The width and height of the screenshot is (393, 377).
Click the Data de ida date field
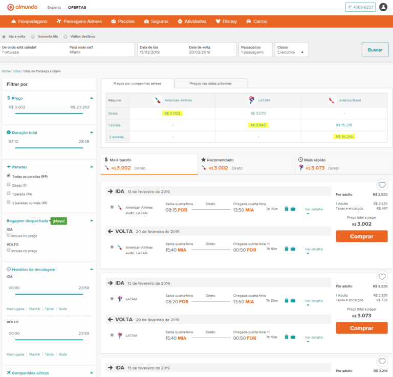point(160,50)
